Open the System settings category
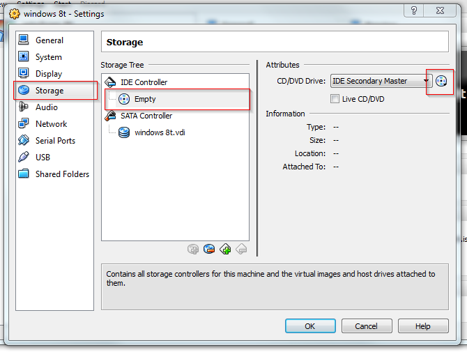467x352 pixels. coord(54,56)
